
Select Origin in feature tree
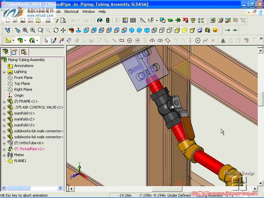(19, 95)
